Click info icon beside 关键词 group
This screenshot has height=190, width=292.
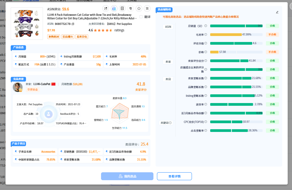[x=170, y=123]
